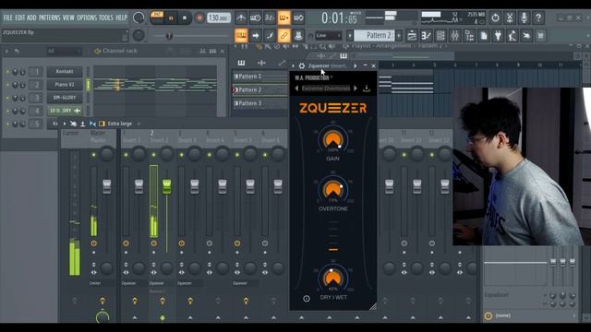Click the undo history refresh icon
Viewport: 591px width, 332px height.
click(x=495, y=18)
